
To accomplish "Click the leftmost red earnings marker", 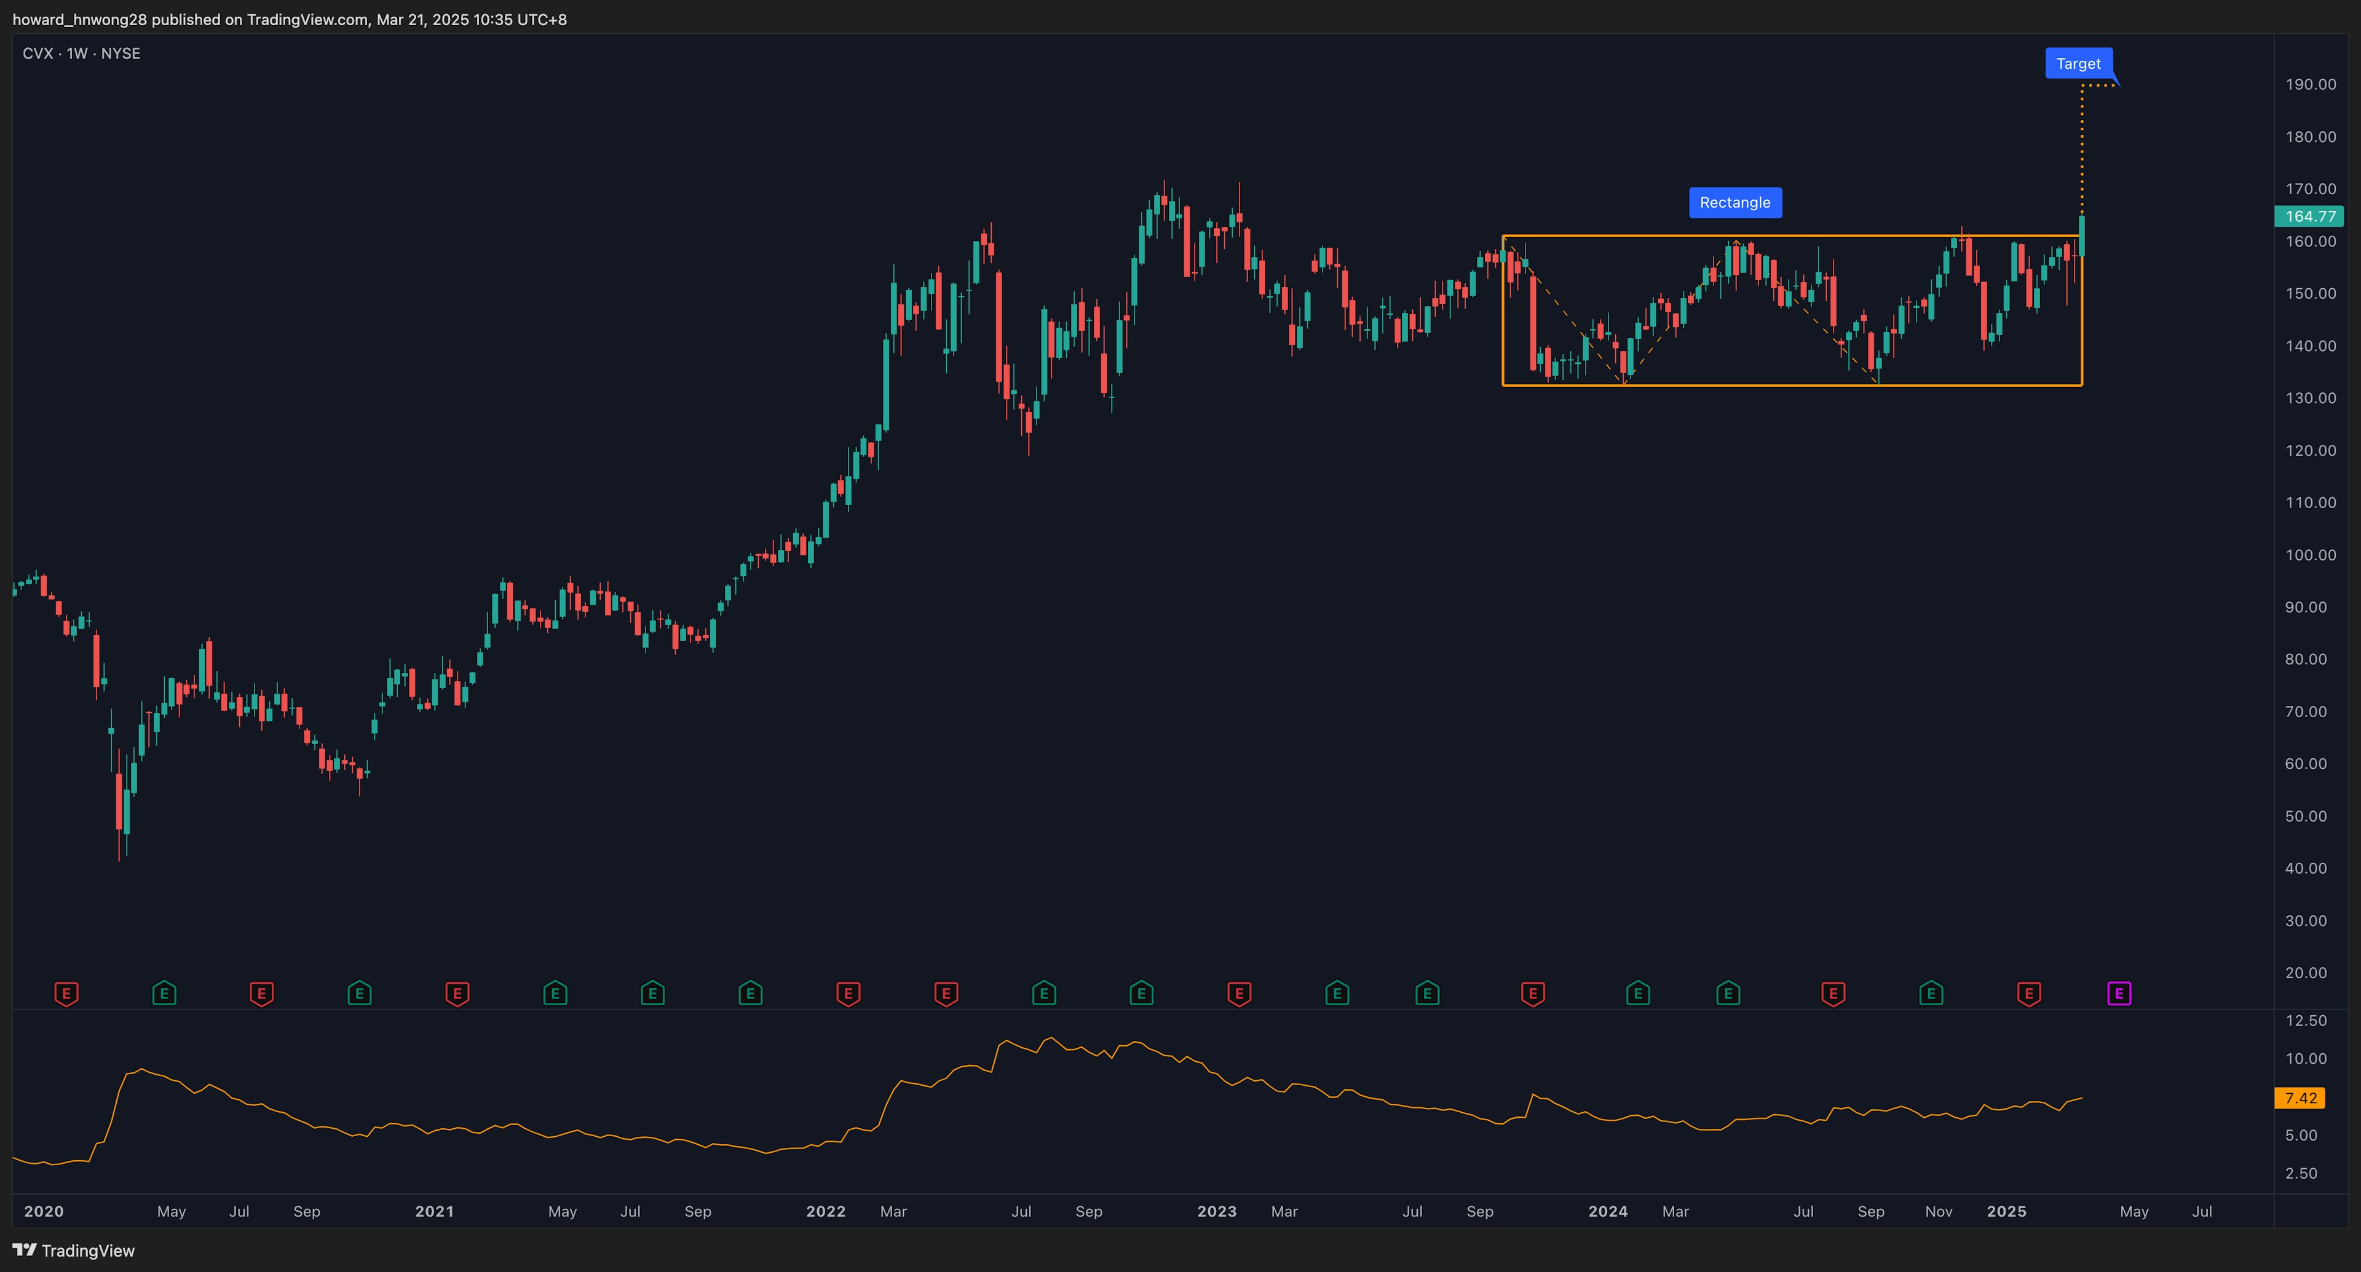I will [66, 992].
